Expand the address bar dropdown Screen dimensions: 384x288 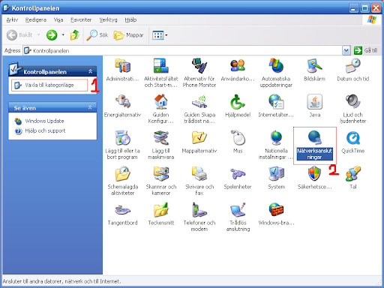point(346,50)
